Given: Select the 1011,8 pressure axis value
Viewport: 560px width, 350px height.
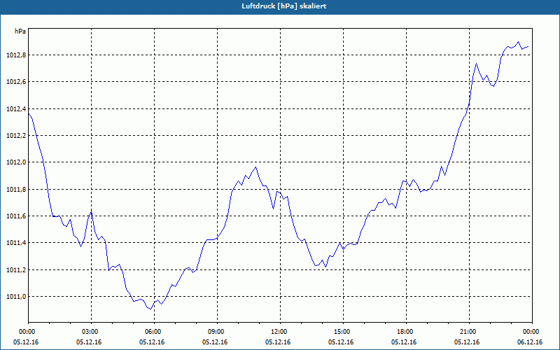Looking at the screenshot, I should 15,189.
